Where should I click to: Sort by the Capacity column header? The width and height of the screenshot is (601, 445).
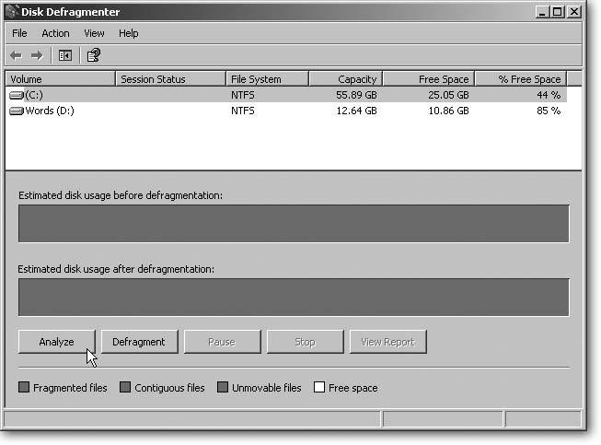coord(346,79)
